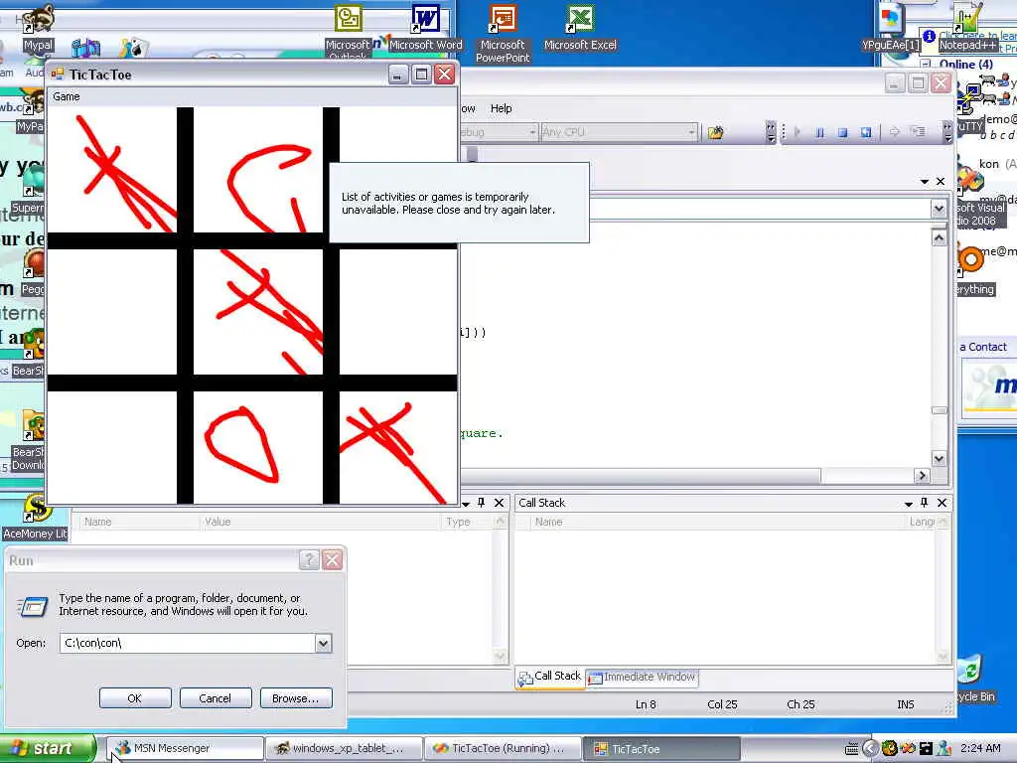Switch to TicTacToe (Running) taskbar button
This screenshot has height=763, width=1017.
tap(503, 749)
